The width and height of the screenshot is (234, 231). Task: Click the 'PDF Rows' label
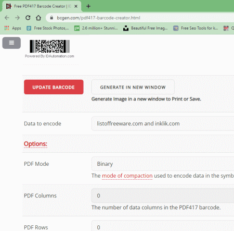pos(36,227)
